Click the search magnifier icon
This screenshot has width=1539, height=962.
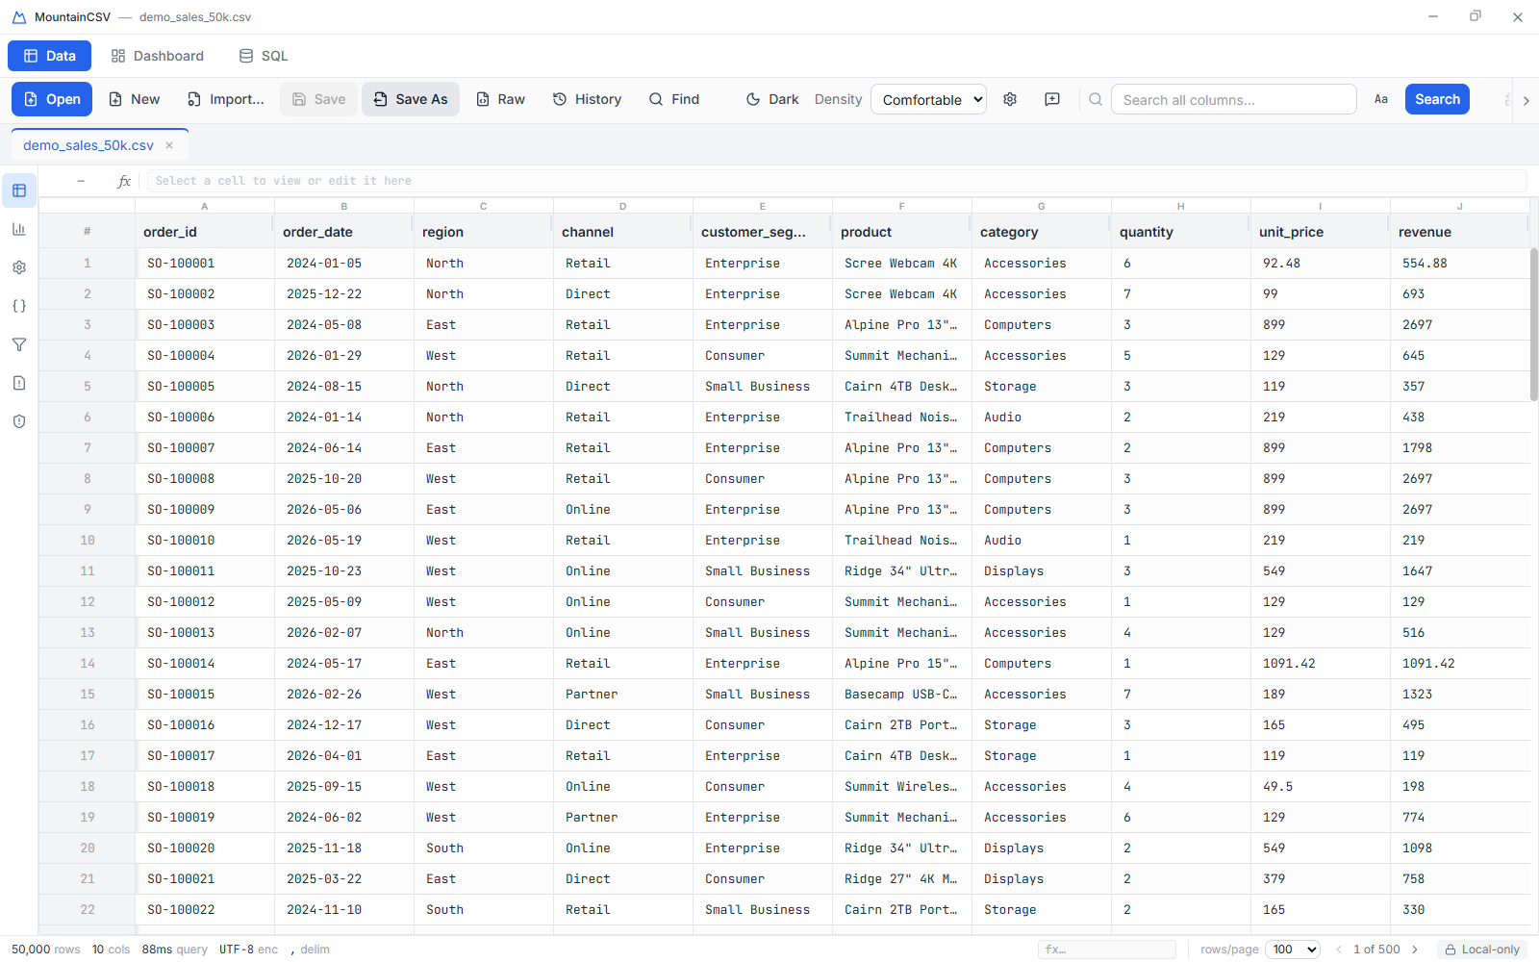coord(1096,99)
